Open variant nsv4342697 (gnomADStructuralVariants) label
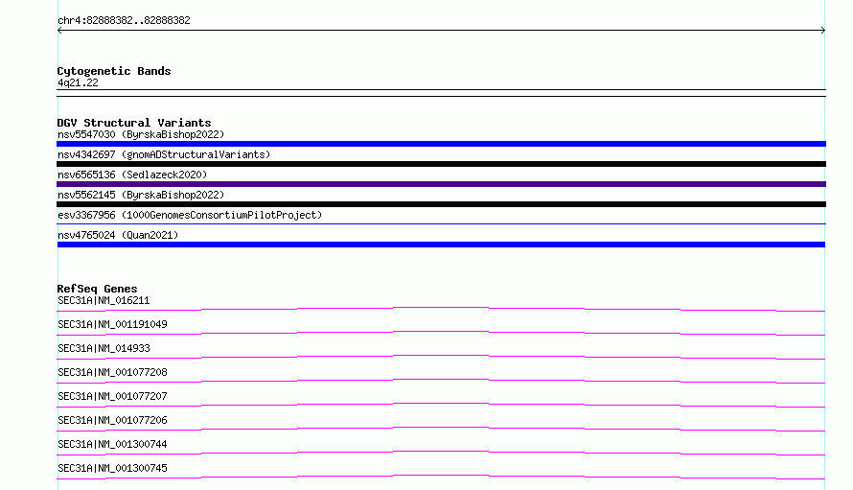Screen dimensions: 853x490 [x=164, y=154]
